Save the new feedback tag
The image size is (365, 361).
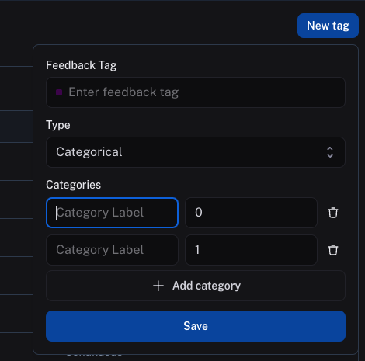(196, 326)
